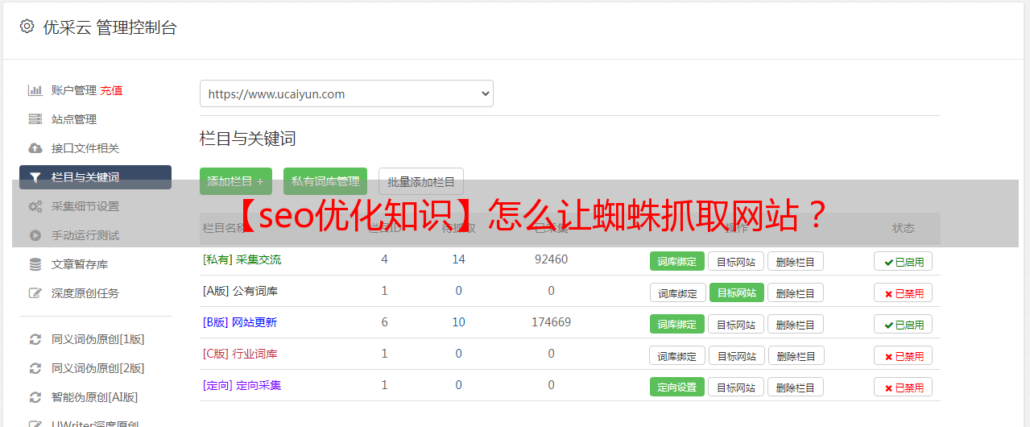The image size is (1030, 427).
Task: Click the 批量添加栏目 button
Action: (421, 181)
